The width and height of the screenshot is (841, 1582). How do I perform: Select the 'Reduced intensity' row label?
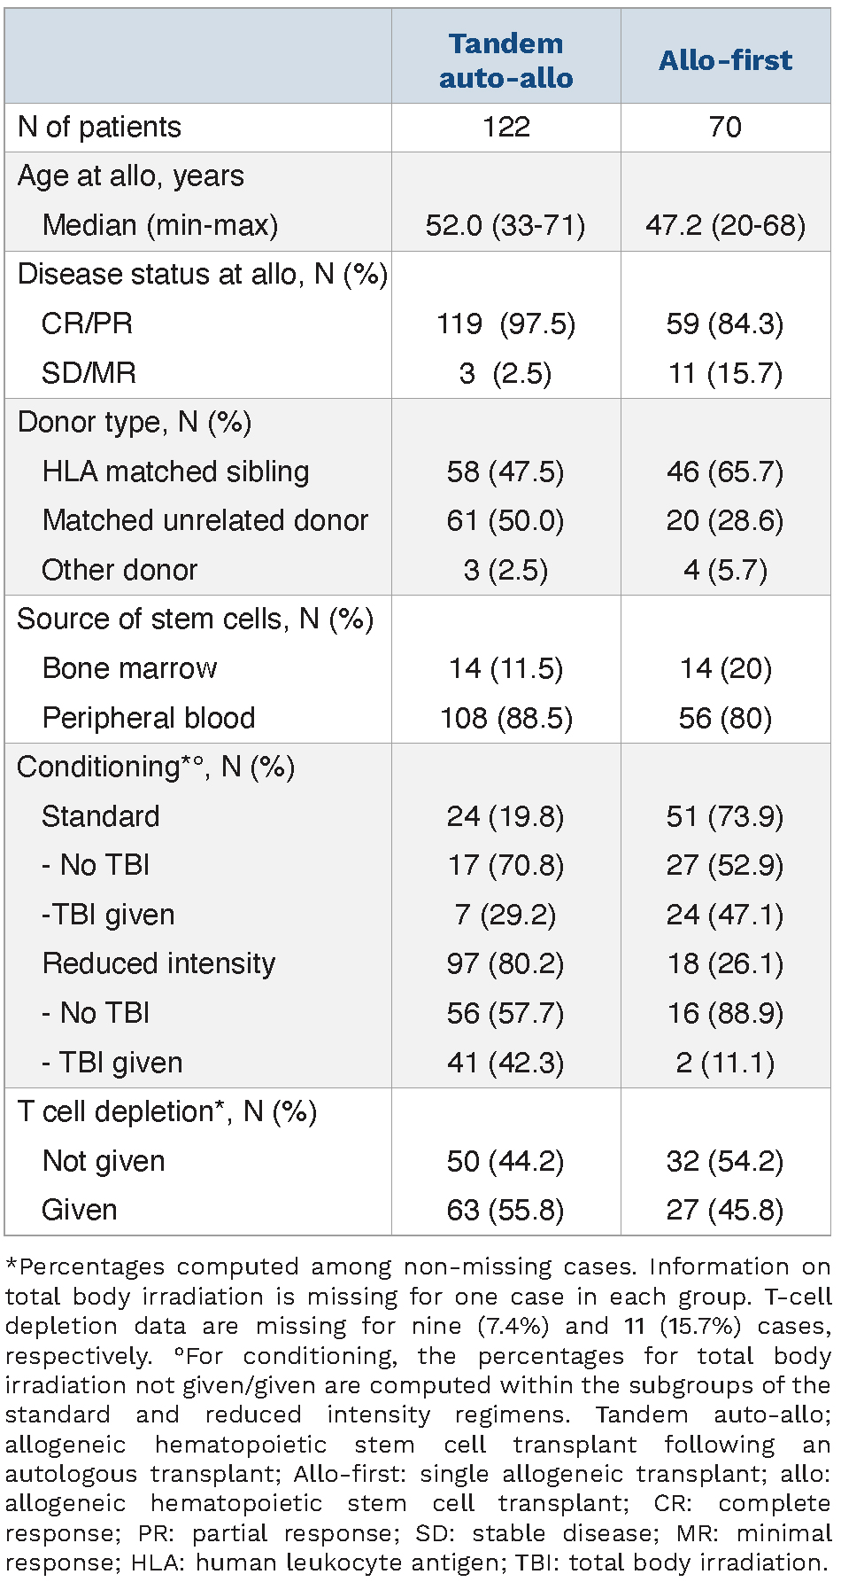point(158,963)
